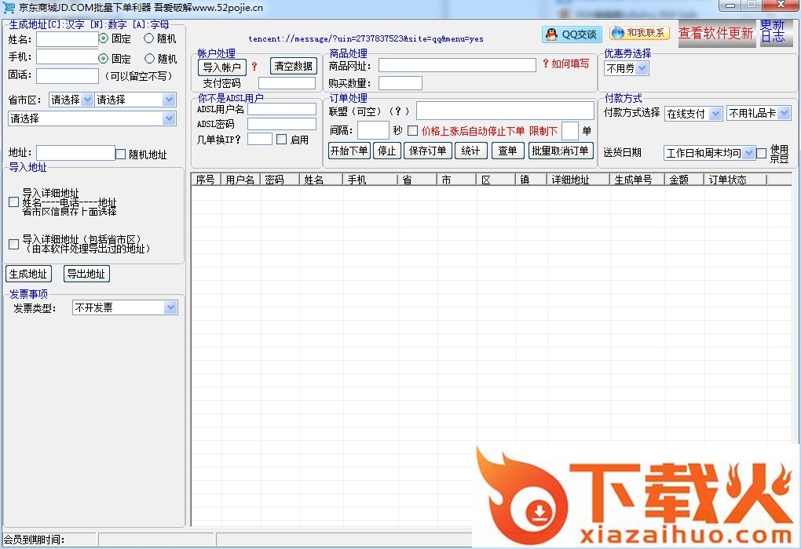Focus the ADSL密码 input field
The image size is (801, 549).
click(x=282, y=123)
